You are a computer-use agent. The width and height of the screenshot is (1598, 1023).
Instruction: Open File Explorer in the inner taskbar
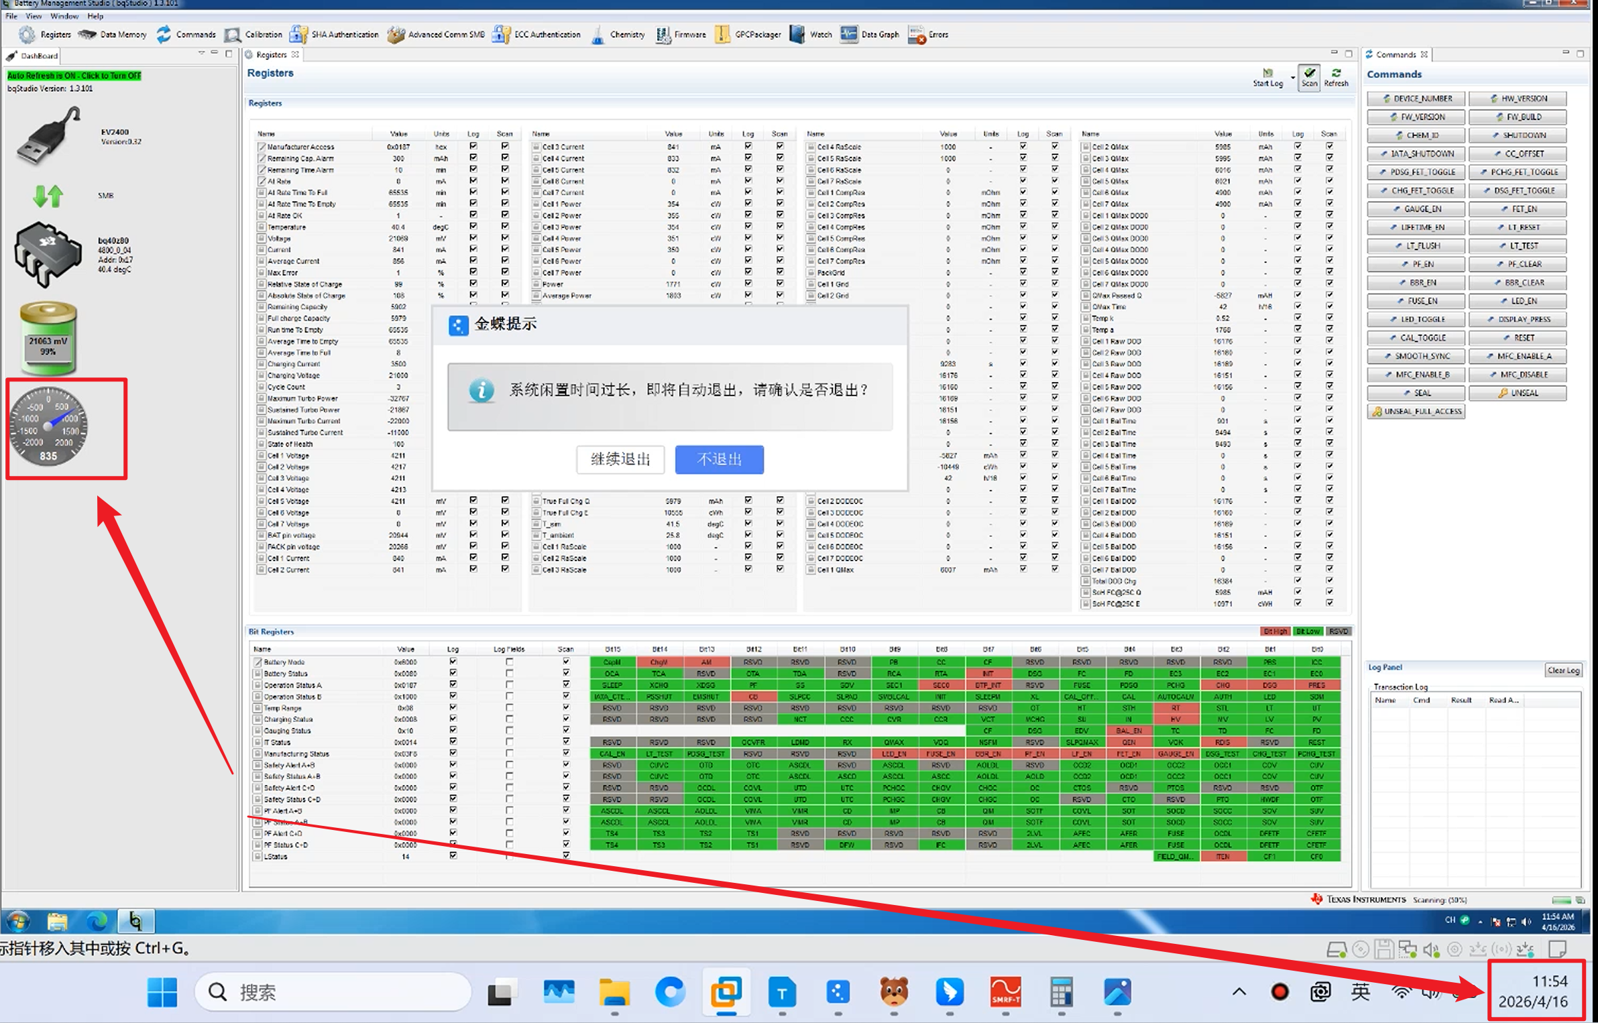point(58,922)
